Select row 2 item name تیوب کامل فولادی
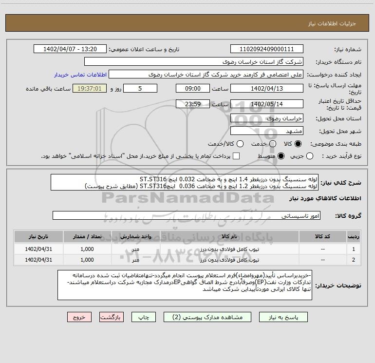375x363 pixels. [229, 260]
